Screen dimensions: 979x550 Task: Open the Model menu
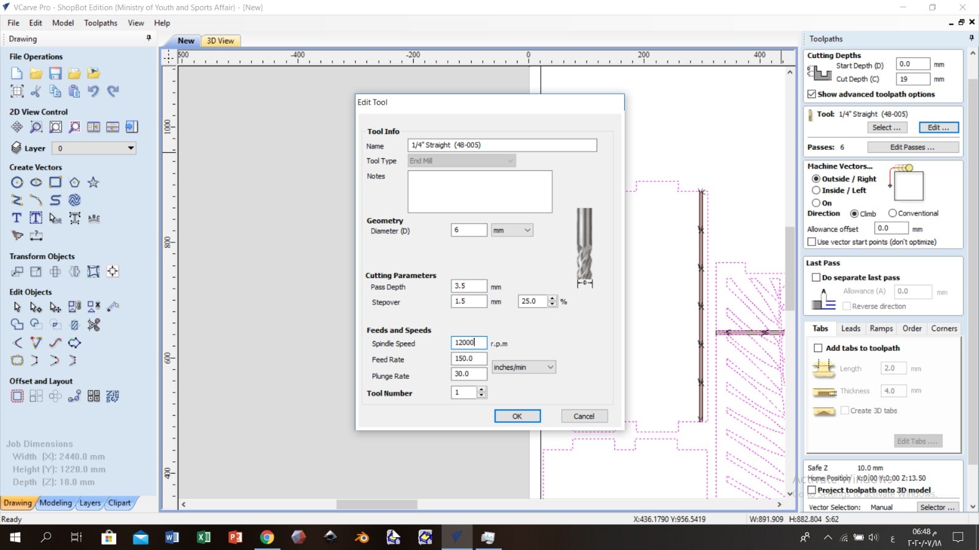point(63,23)
